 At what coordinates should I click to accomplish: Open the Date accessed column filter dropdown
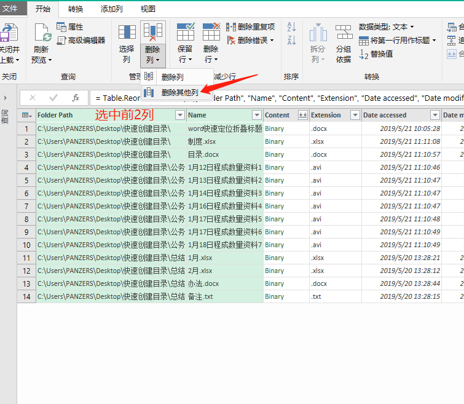tap(435, 115)
